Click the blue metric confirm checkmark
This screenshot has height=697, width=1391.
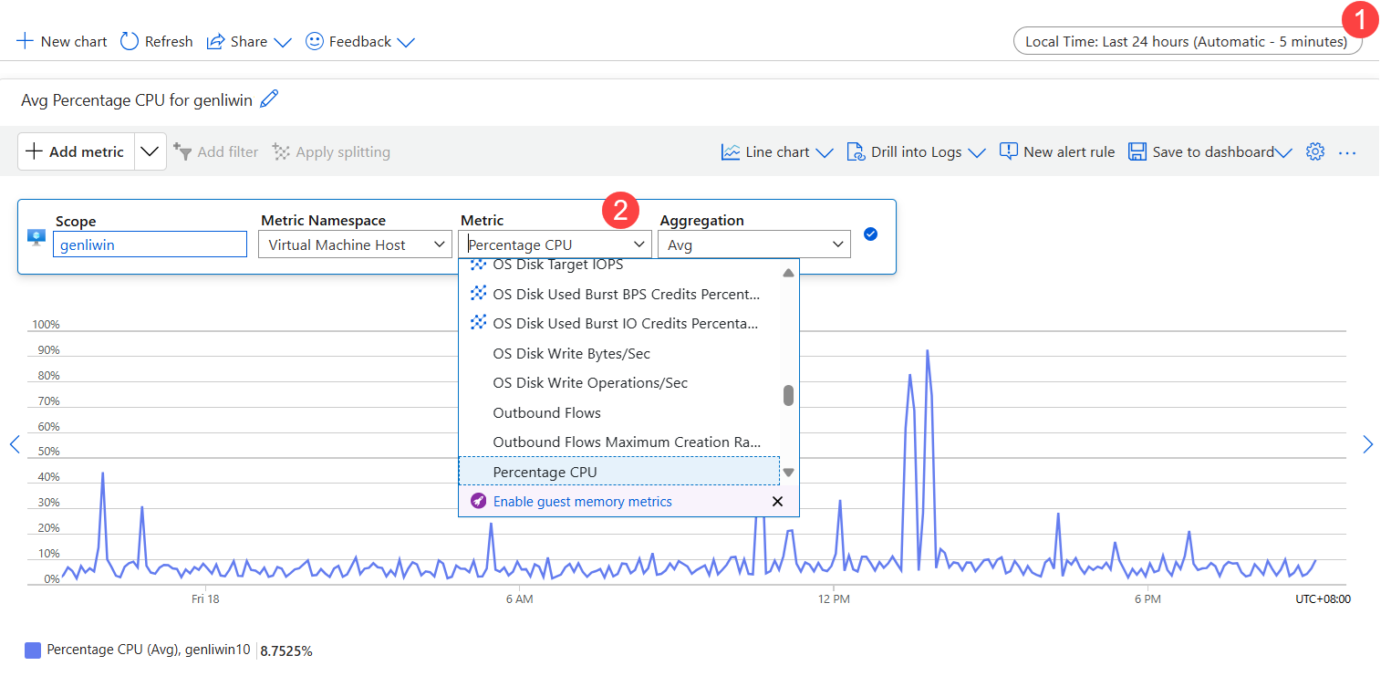tap(870, 234)
